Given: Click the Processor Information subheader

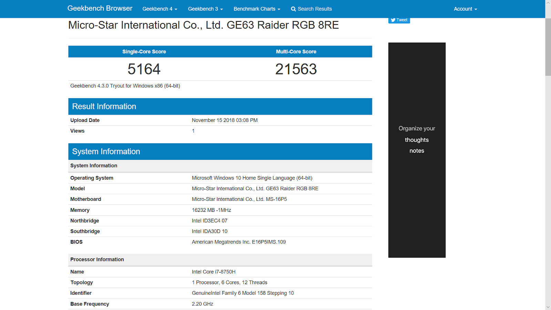Looking at the screenshot, I should point(220,260).
